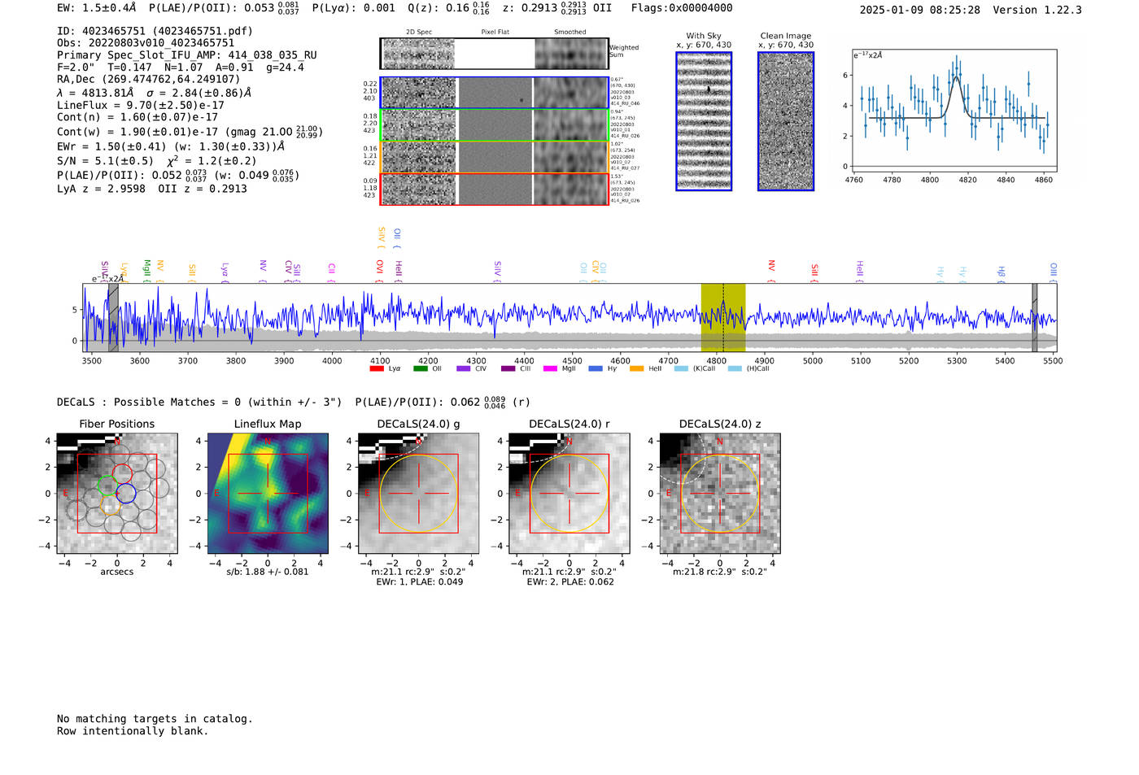Screen dimensions: 1139x775
Task: Click the RA,Dec coordinates line
Action: click(149, 79)
